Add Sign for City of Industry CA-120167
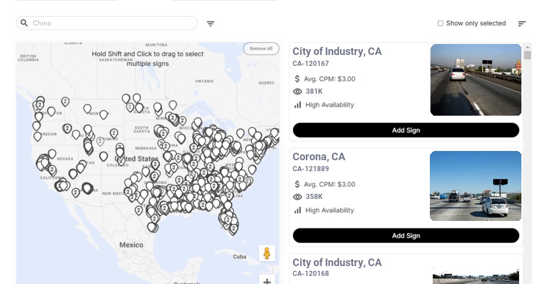The image size is (533, 284). (406, 130)
